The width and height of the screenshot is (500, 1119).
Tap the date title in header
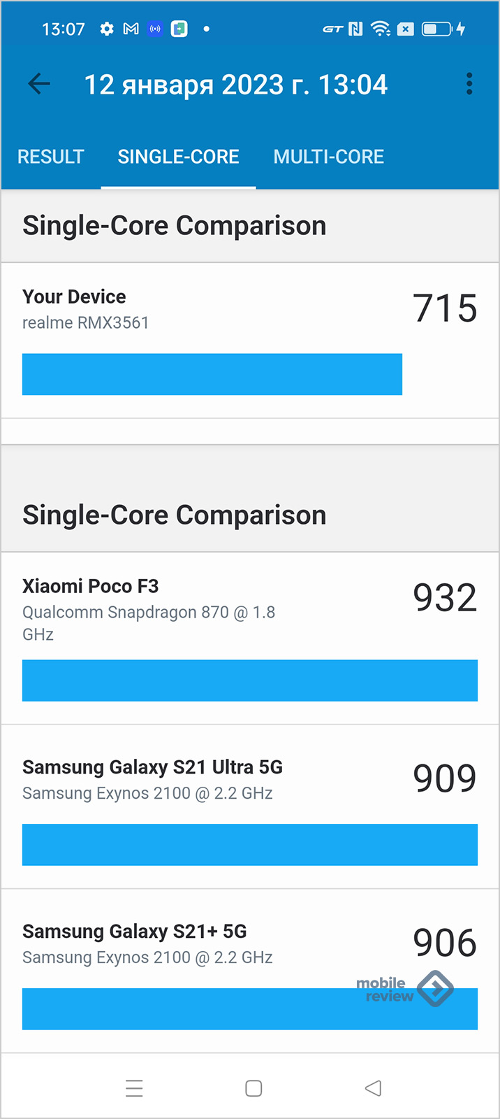[235, 85]
